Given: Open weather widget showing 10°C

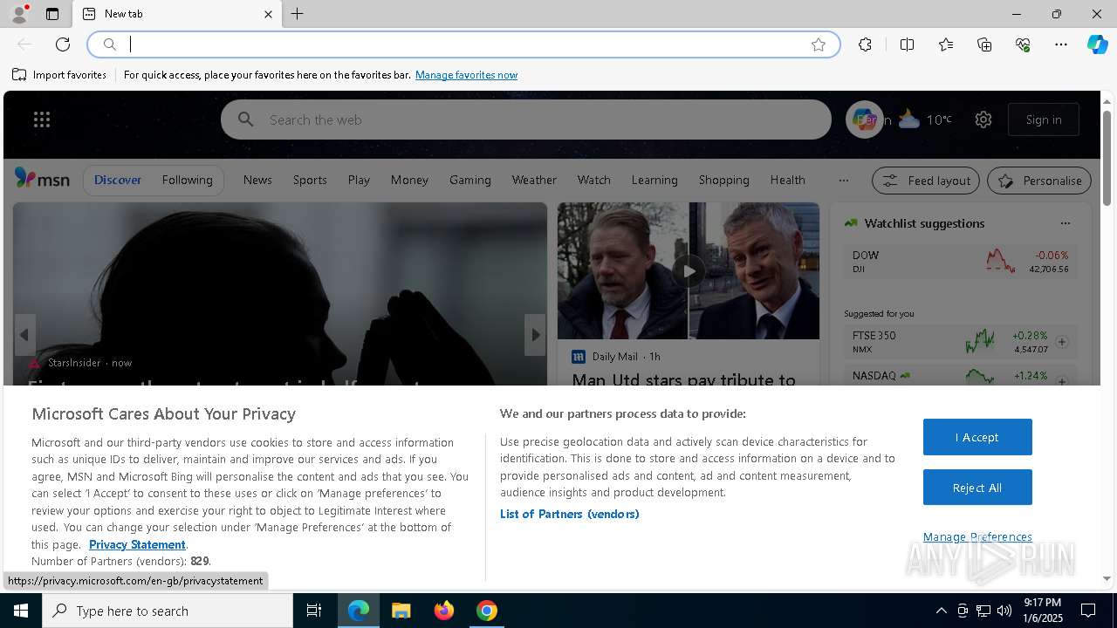Looking at the screenshot, I should coord(925,119).
